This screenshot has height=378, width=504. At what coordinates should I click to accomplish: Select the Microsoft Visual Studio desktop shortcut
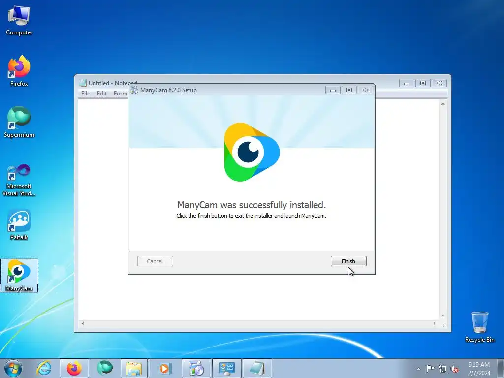click(19, 180)
